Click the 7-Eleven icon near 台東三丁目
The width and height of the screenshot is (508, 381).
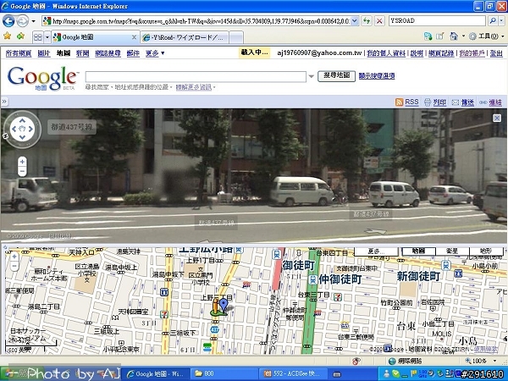[x=338, y=297]
